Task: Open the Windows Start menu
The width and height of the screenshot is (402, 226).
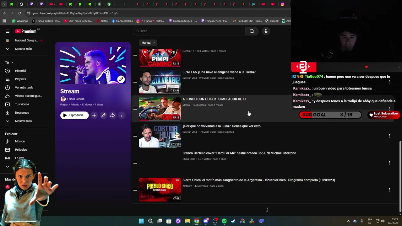Action: (x=141, y=221)
